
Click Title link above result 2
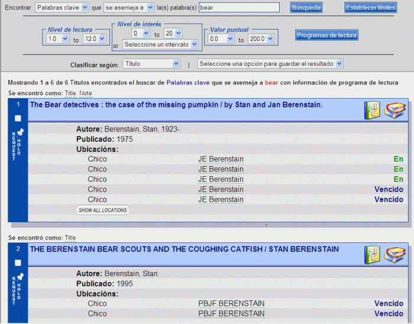(x=70, y=238)
